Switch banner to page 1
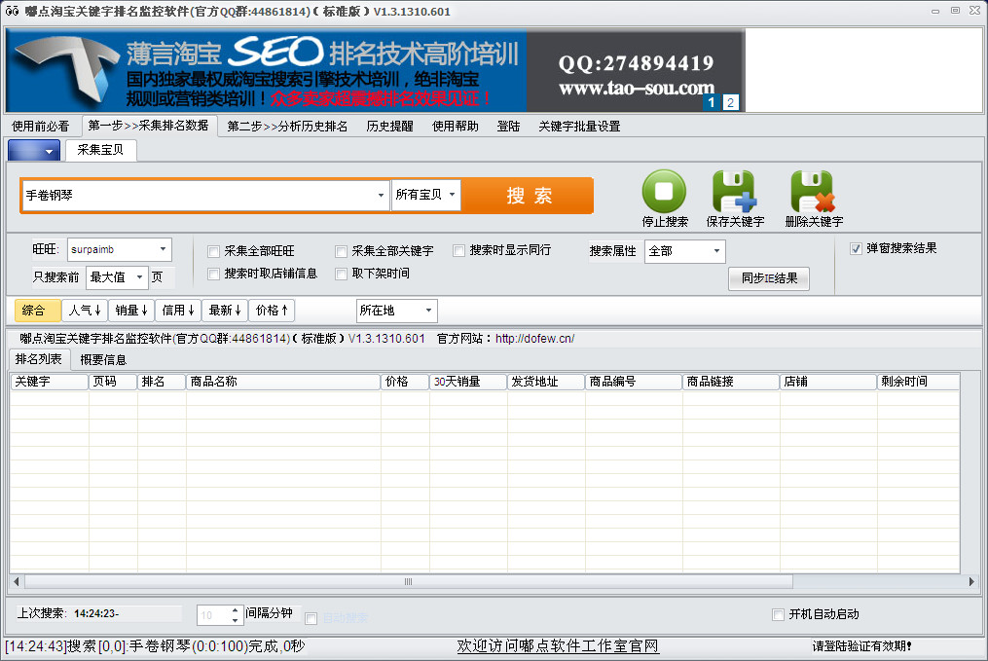988x661 pixels. click(712, 102)
